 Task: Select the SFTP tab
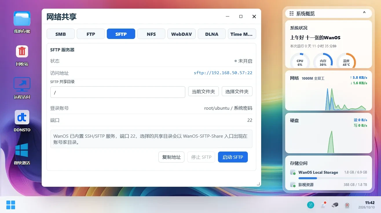coord(121,34)
